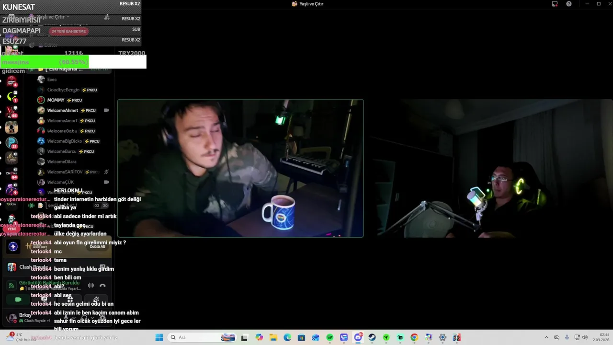Disconnect from the voice call
Viewport: 613px width, 345px height.
[102, 285]
